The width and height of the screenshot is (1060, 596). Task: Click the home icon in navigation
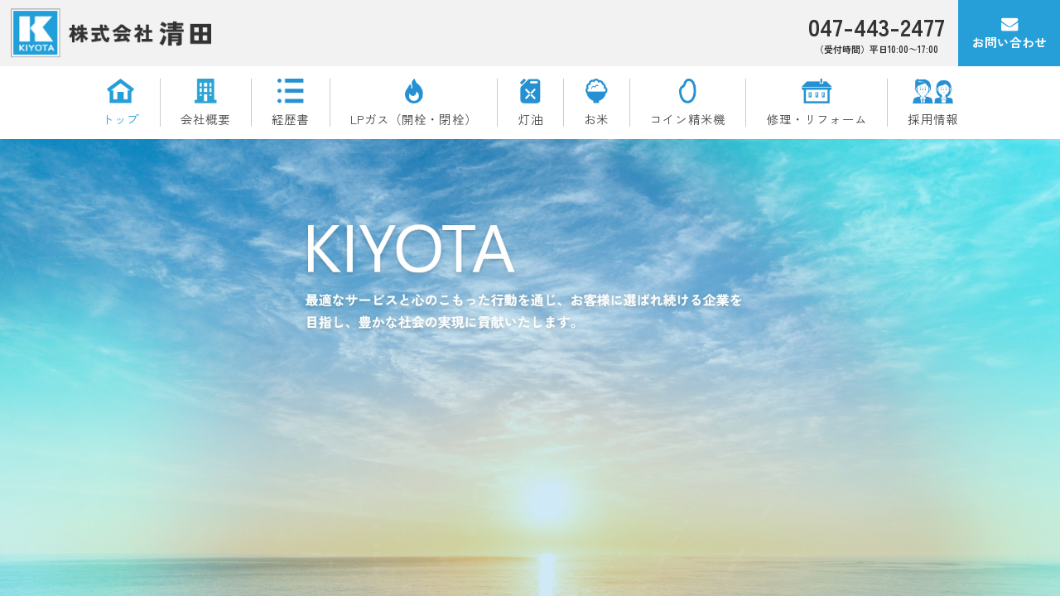click(120, 91)
